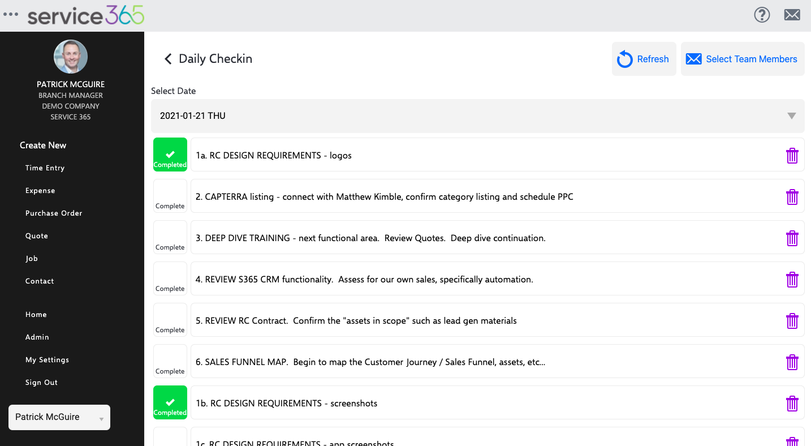Image resolution: width=811 pixels, height=446 pixels.
Task: Open the date picker showing 2021-01-21 THU
Action: tap(477, 115)
